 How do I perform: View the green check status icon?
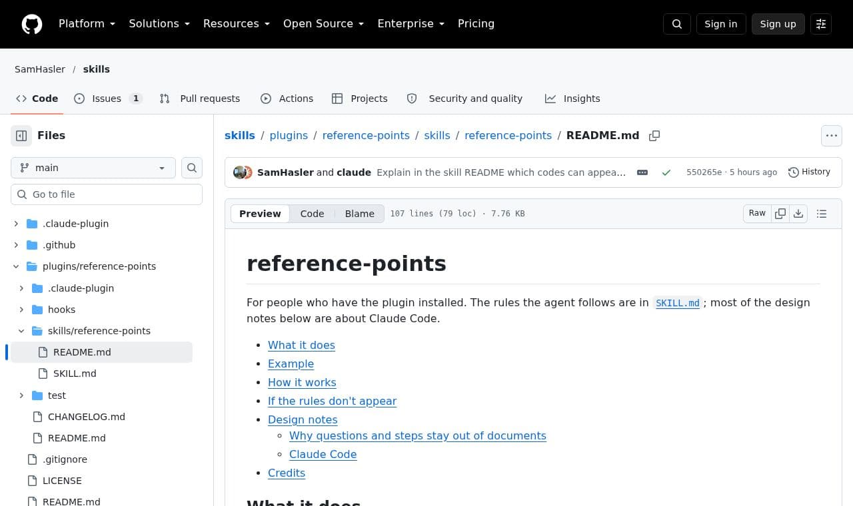coord(666,172)
